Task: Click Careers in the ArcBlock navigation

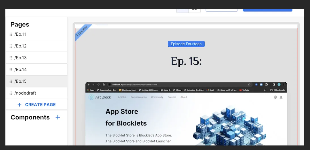Action: pos(172,97)
